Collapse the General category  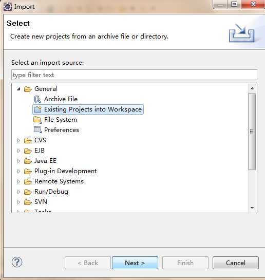18,89
